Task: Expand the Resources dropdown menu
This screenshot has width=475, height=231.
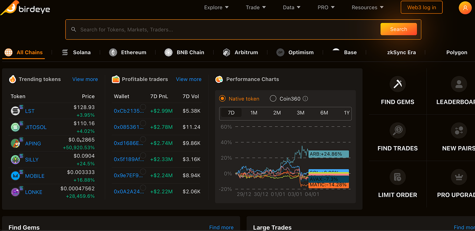Action: tap(368, 7)
